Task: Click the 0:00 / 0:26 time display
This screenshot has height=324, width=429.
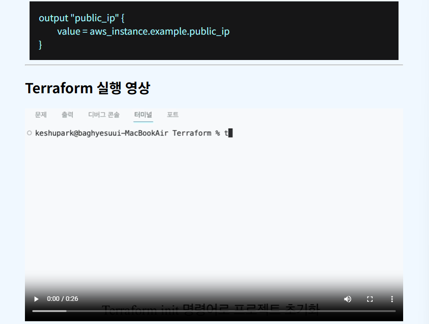Action: pos(62,299)
